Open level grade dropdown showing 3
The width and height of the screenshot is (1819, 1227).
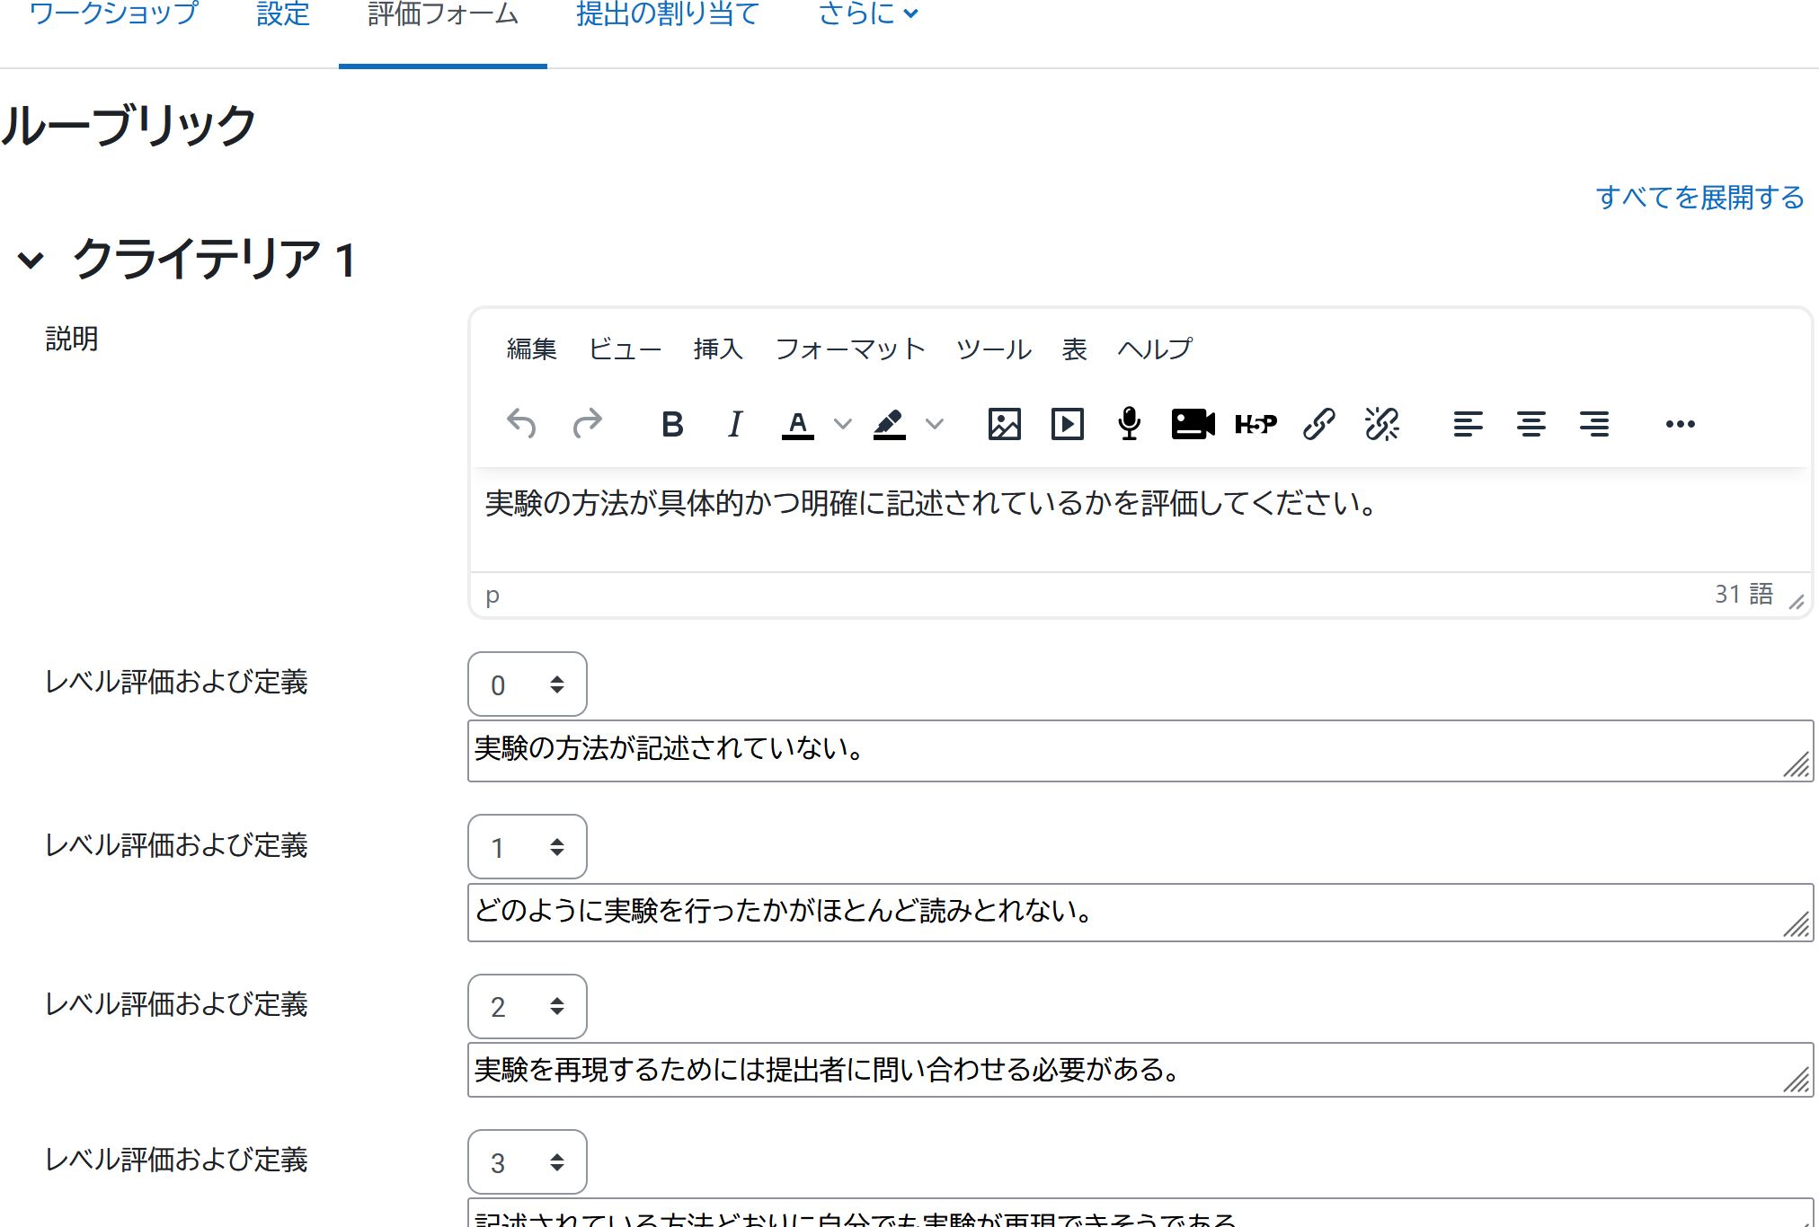[x=528, y=1162]
